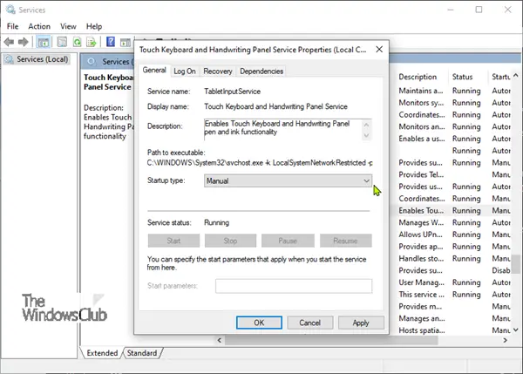This screenshot has height=374, width=523.
Task: Click the Forward arrow in the Services toolbar
Action: (x=23, y=42)
